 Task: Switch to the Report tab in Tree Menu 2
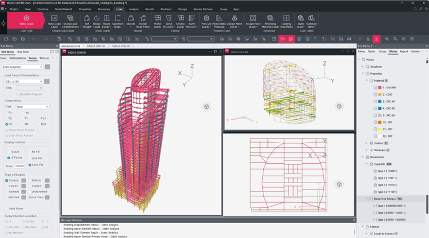pyautogui.click(x=404, y=51)
